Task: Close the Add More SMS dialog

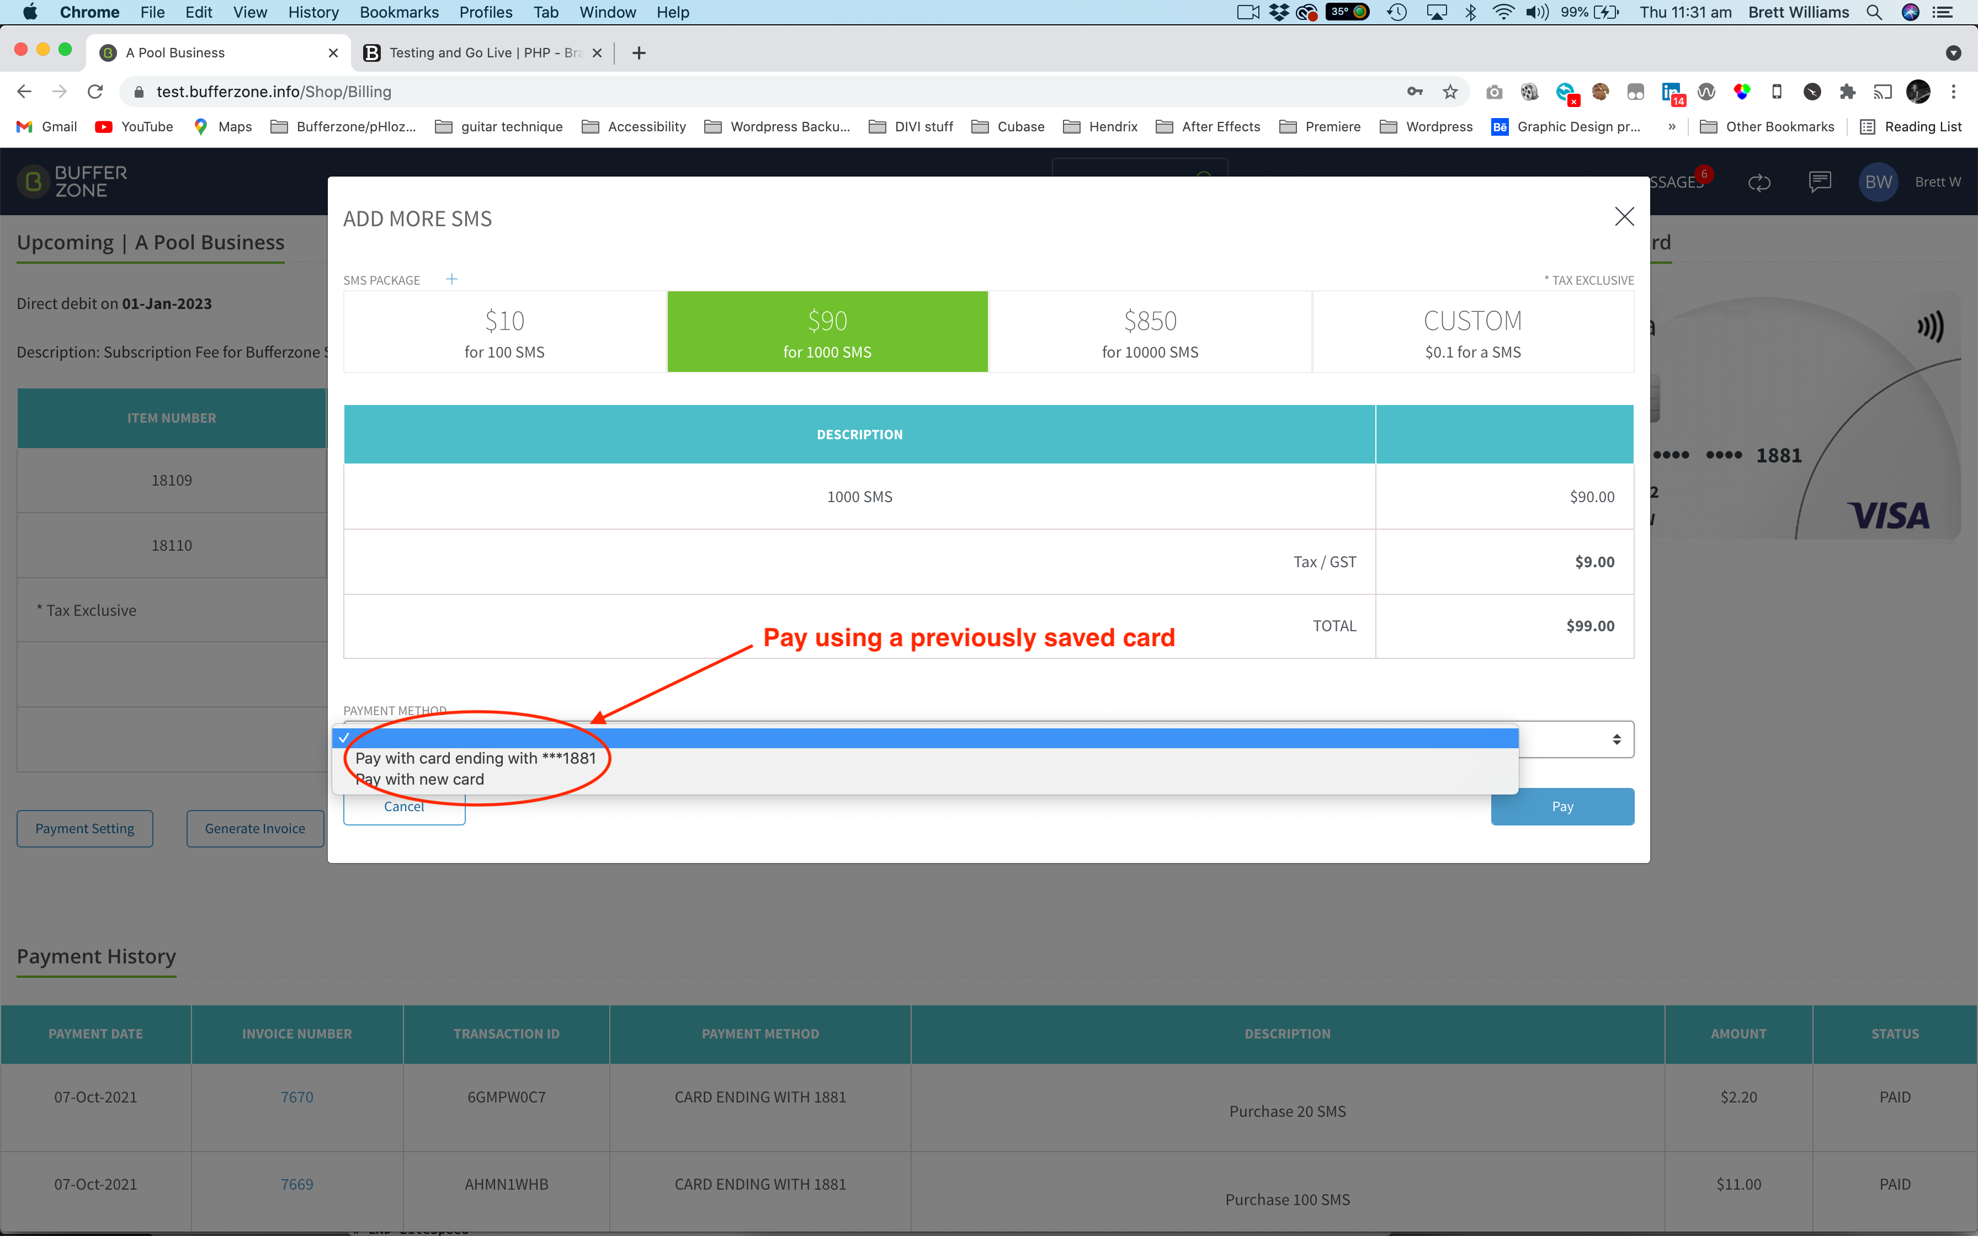Action: coord(1624,217)
